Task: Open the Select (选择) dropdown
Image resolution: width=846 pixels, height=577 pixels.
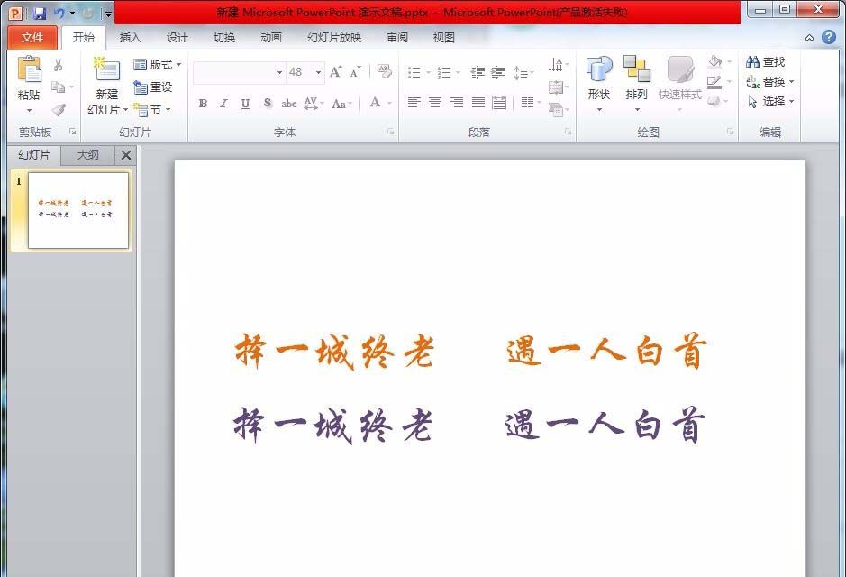Action: tap(770, 102)
